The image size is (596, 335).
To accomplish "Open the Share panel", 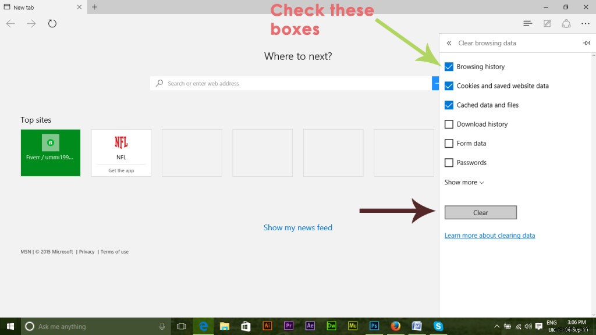I will [566, 23].
